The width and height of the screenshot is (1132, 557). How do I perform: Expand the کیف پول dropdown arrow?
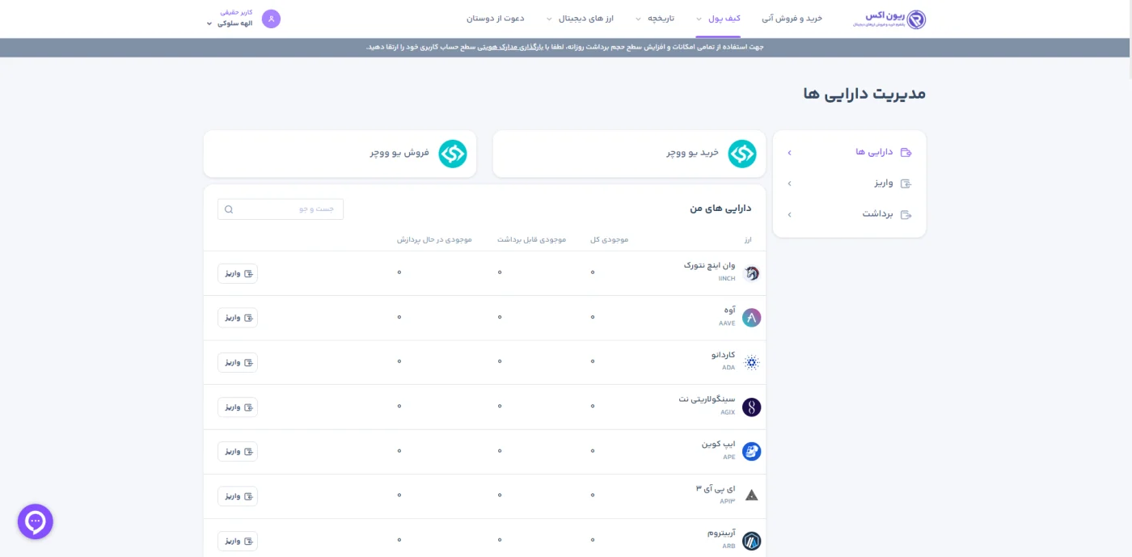[x=699, y=19]
